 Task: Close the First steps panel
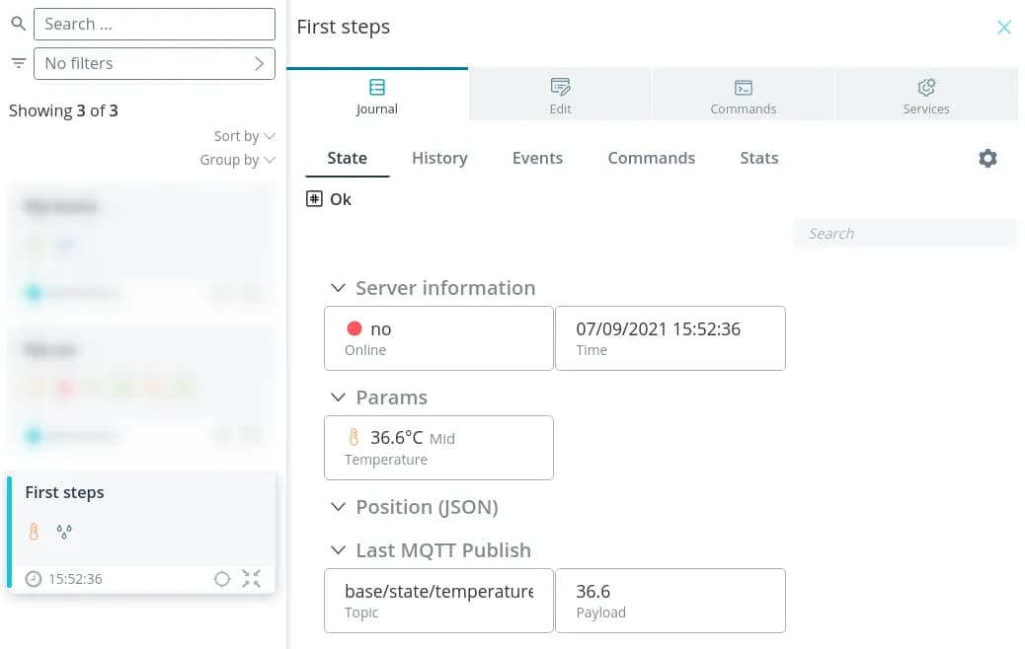tap(1003, 28)
